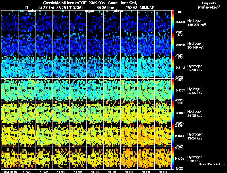Click the color scale maximum '1.370'

(179, 35)
